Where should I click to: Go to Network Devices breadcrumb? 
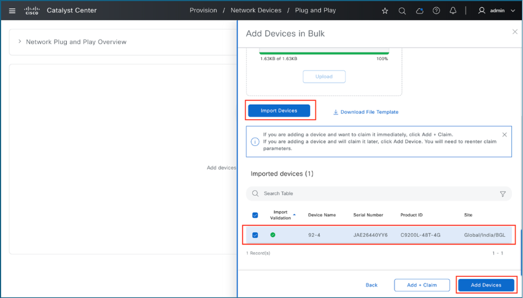[x=256, y=11]
